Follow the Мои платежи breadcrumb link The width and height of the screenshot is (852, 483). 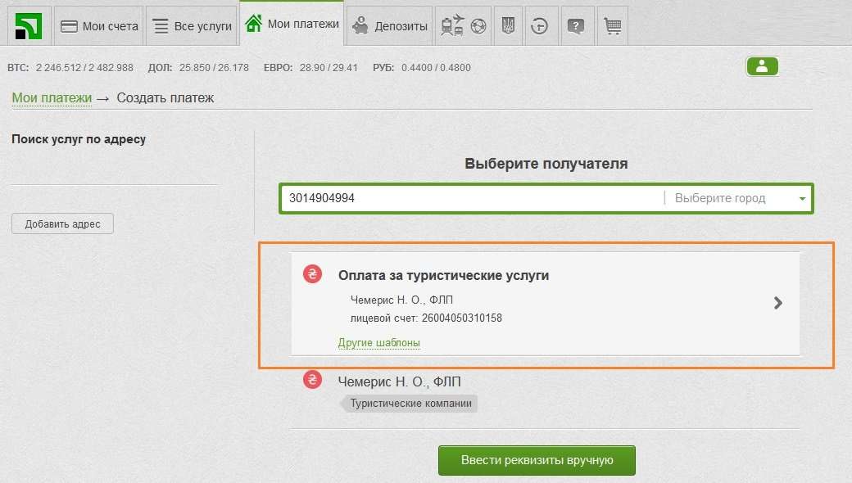click(x=52, y=98)
